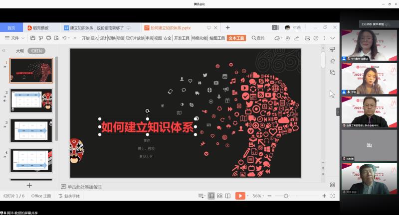The width and height of the screenshot is (399, 215).
Task: Click the cloud sync icon
Action: pos(277,38)
